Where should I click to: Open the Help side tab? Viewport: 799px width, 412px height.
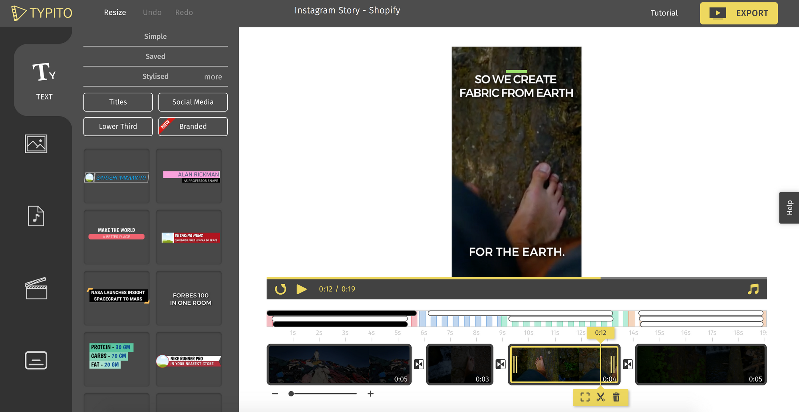[x=789, y=208]
